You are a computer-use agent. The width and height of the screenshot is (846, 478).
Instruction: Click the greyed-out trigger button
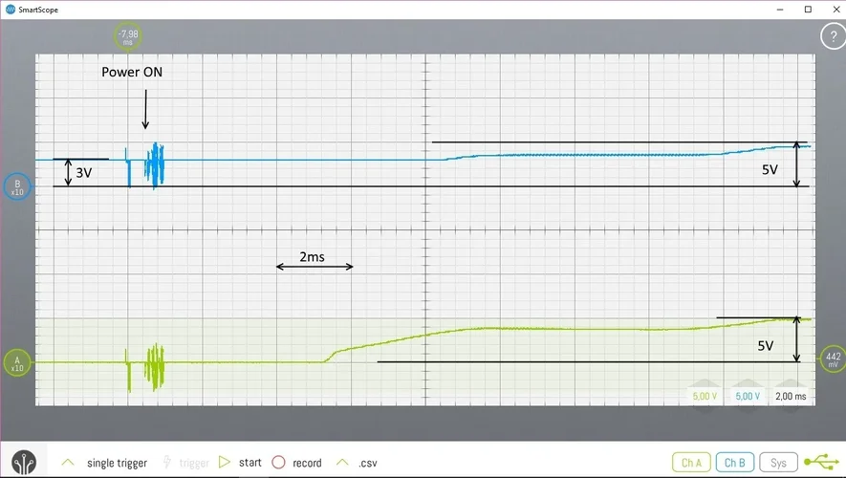pos(193,463)
